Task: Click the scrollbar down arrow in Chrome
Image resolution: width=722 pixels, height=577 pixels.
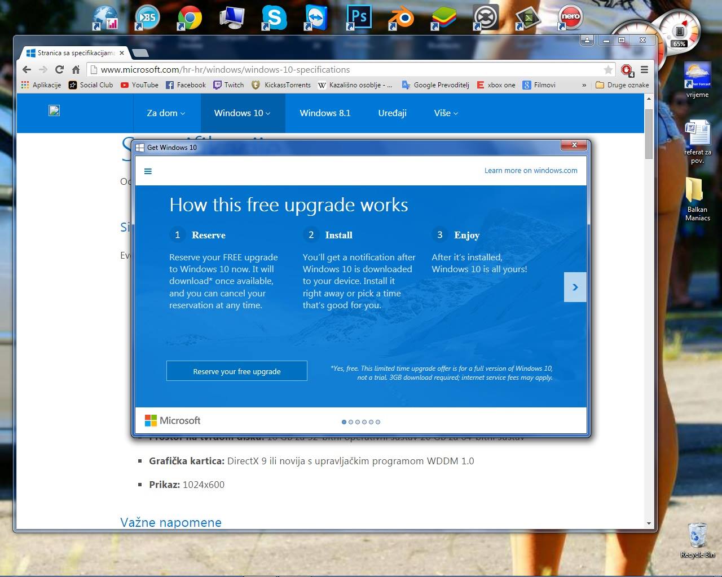Action: pyautogui.click(x=649, y=523)
